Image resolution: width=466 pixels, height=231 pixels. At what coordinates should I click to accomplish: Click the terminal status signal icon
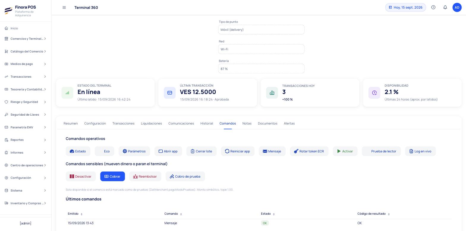(x=67, y=93)
